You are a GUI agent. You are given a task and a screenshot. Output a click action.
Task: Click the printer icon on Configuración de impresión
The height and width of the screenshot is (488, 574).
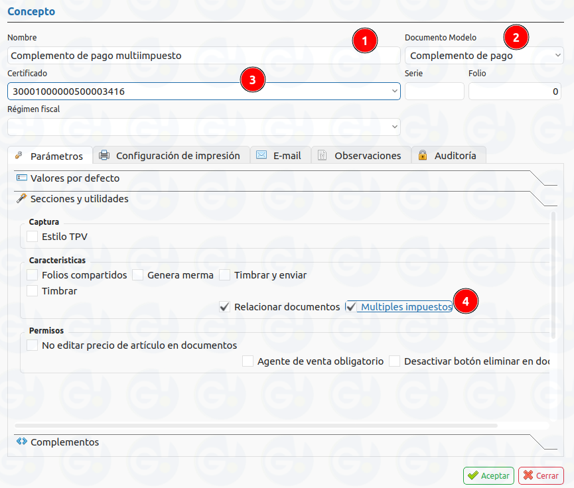(104, 155)
